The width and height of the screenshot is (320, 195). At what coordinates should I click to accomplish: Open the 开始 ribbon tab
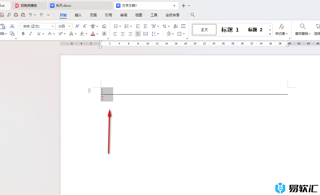click(x=63, y=15)
